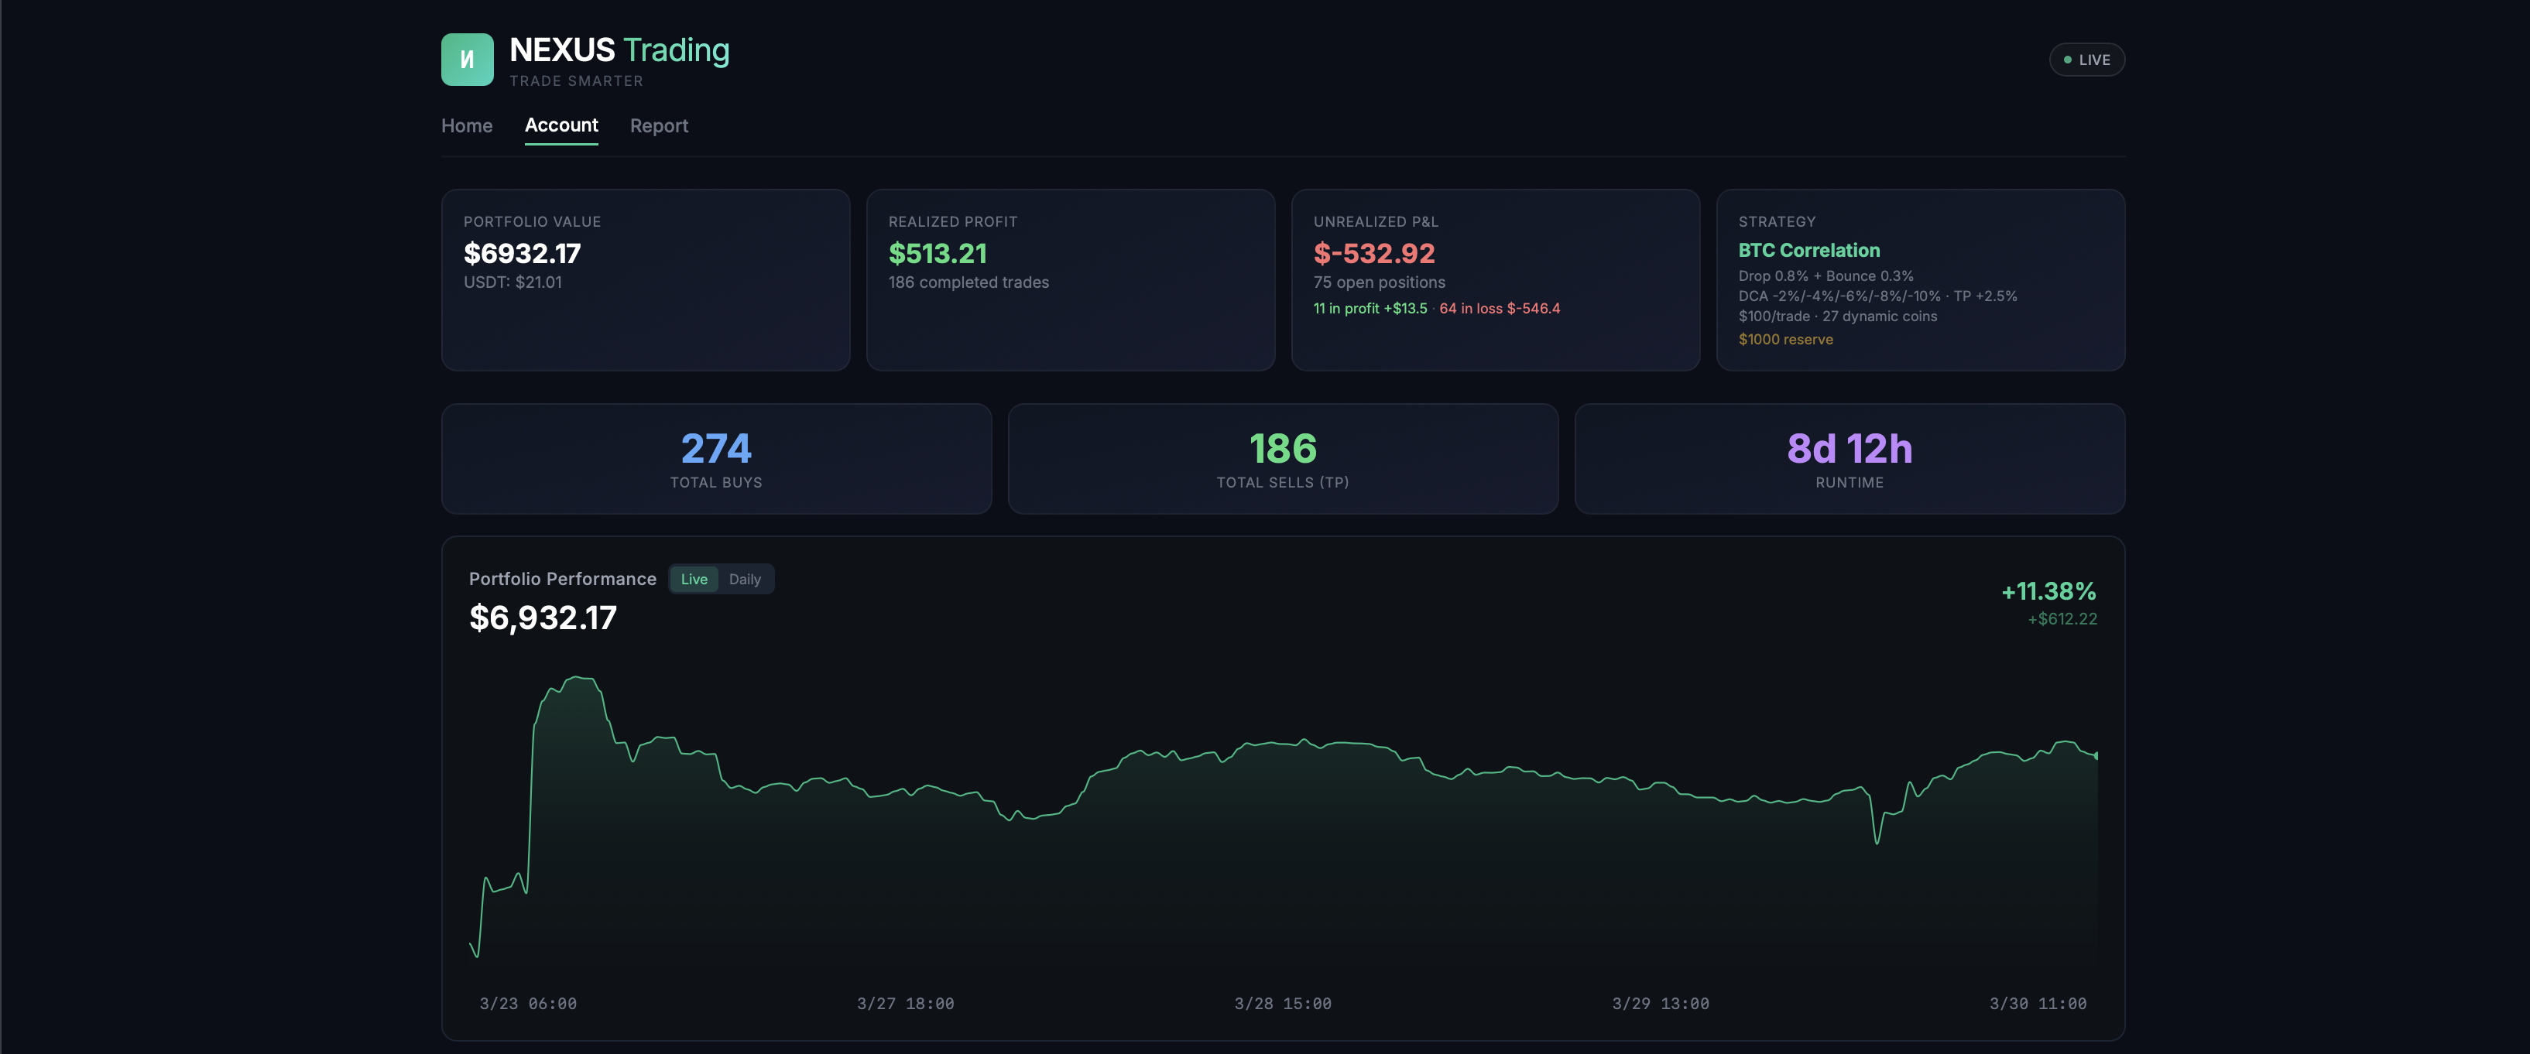Click the Realized Profit $513.21 figure
This screenshot has height=1054, width=2530.
(x=938, y=253)
